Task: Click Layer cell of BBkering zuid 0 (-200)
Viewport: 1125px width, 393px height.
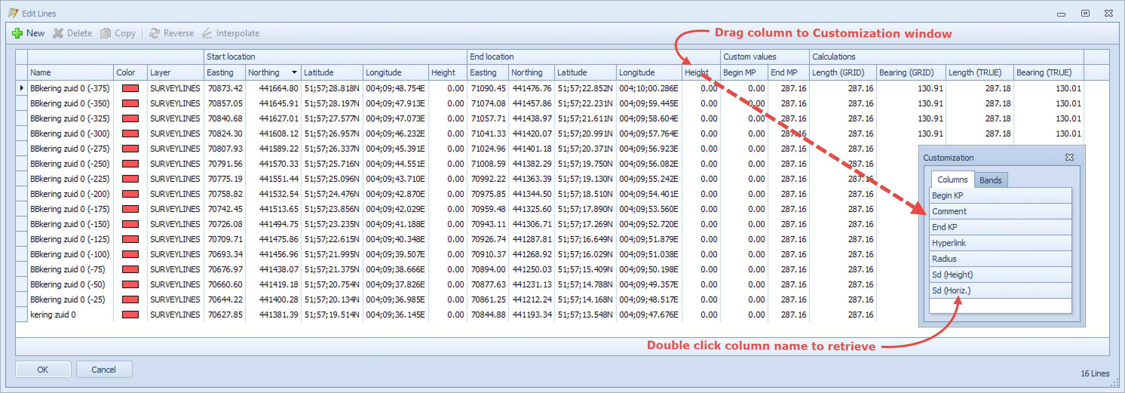Action: coord(175,194)
